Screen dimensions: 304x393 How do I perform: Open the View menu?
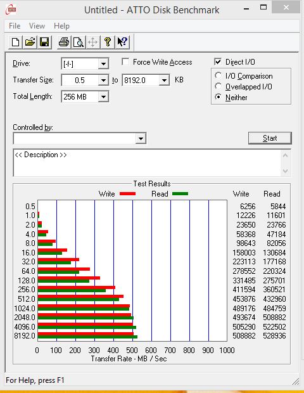click(x=37, y=26)
